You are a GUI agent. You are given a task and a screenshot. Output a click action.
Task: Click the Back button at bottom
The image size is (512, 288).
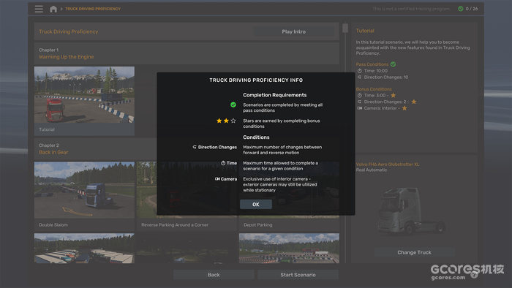click(214, 275)
